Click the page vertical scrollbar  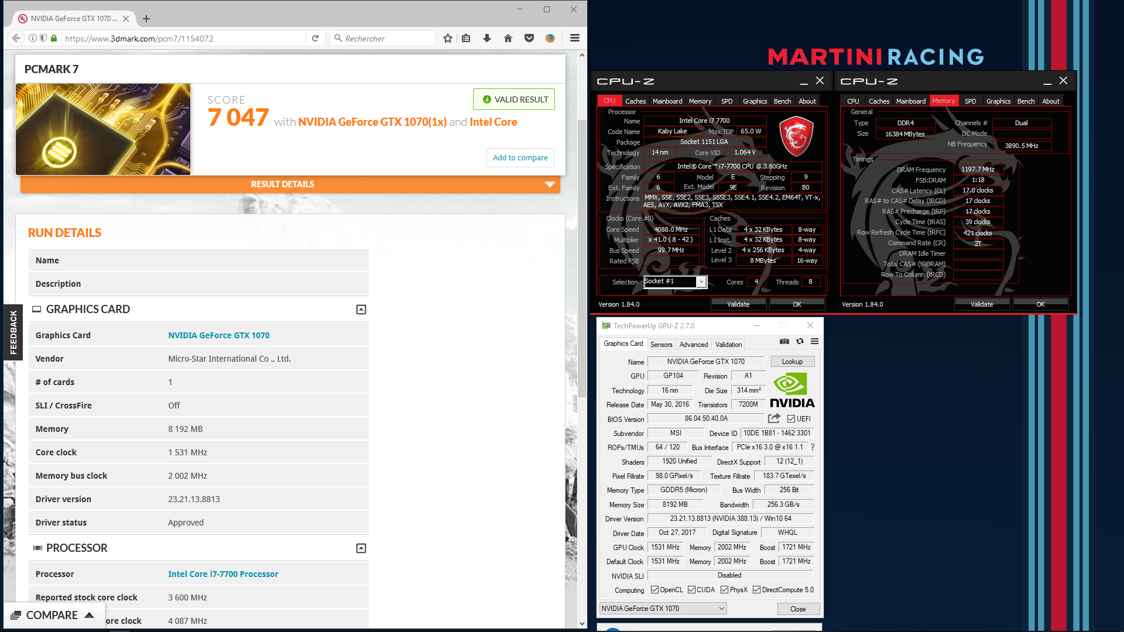[x=582, y=257]
